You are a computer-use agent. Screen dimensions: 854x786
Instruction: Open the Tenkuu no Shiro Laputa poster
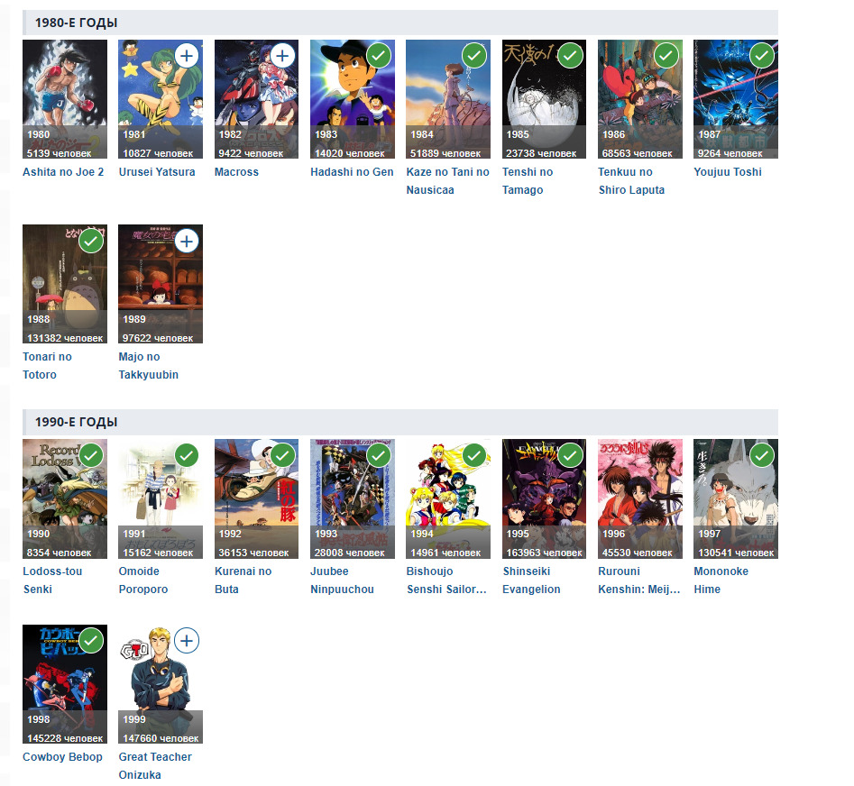point(640,99)
